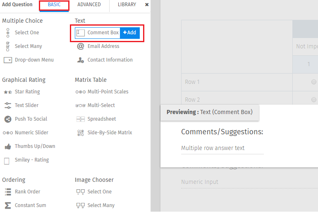The height and width of the screenshot is (212, 318).
Task: Click the Star Rating stars icon
Action: coord(8,92)
